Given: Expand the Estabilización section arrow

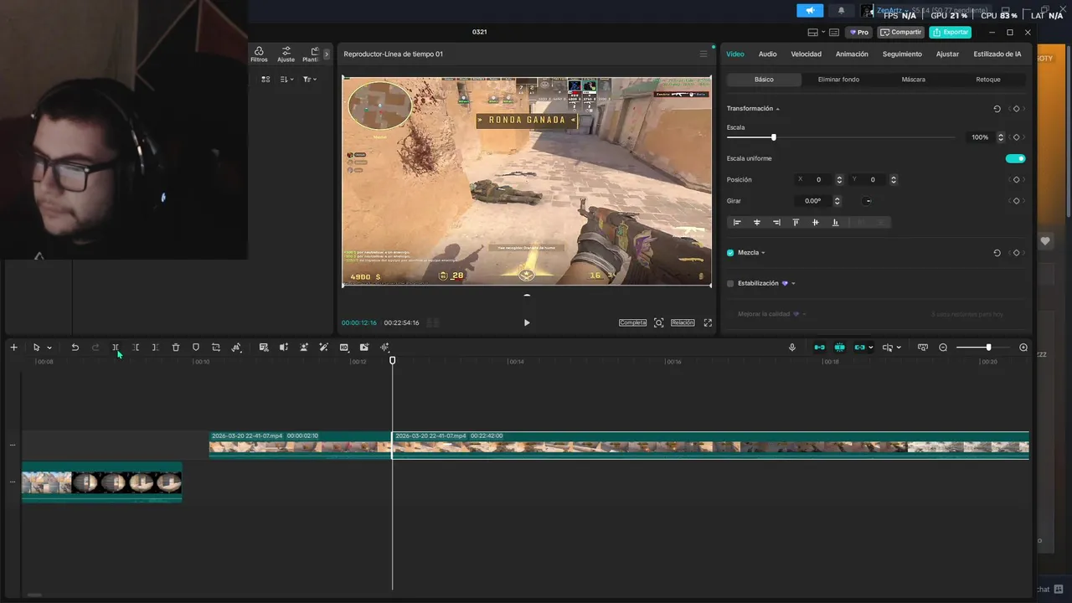Looking at the screenshot, I should [x=793, y=284].
